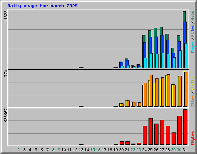The image size is (197, 154).
Task: Click the cyan "Pages" legend label
Action: pos(193,47)
